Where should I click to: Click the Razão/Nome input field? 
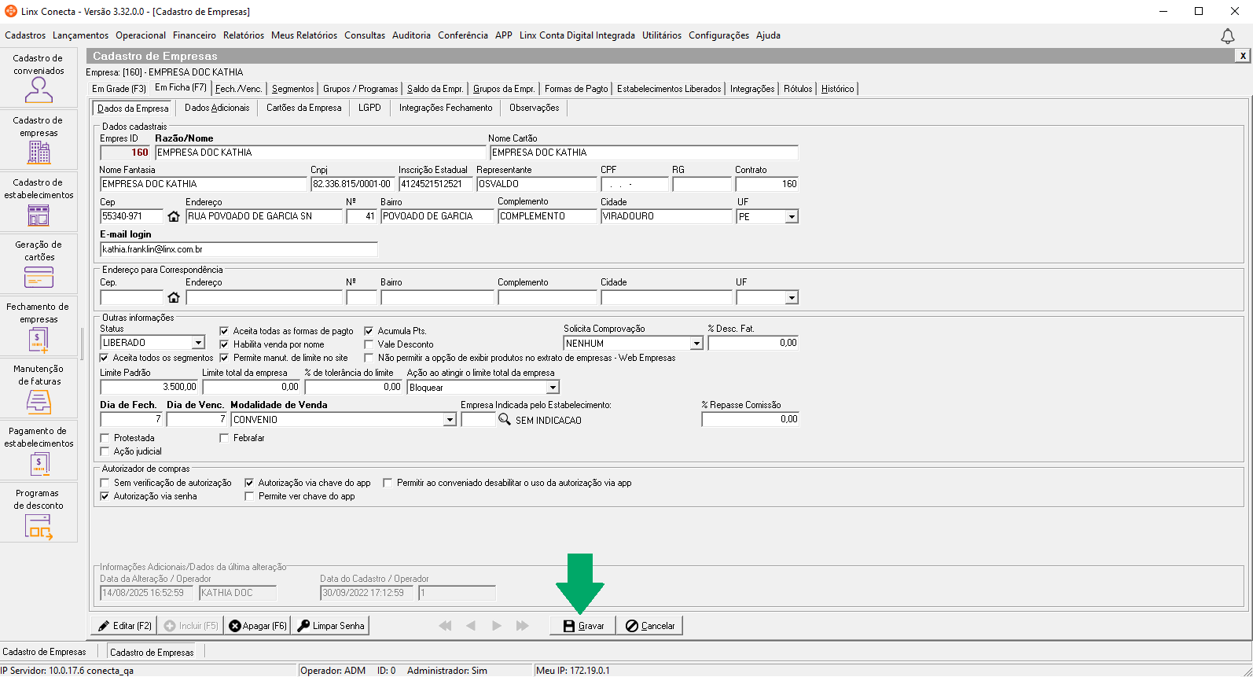coord(321,153)
